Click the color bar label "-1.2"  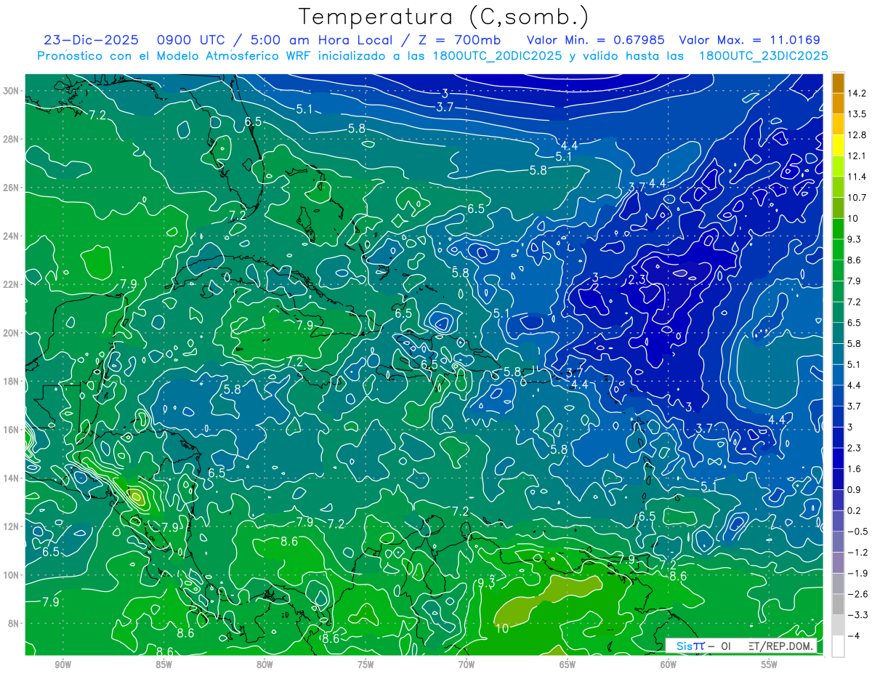(x=857, y=552)
